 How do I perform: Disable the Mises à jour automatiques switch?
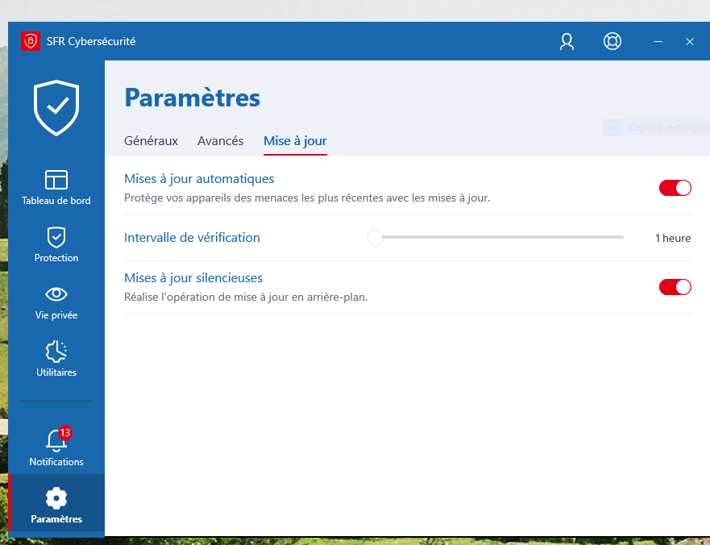675,188
